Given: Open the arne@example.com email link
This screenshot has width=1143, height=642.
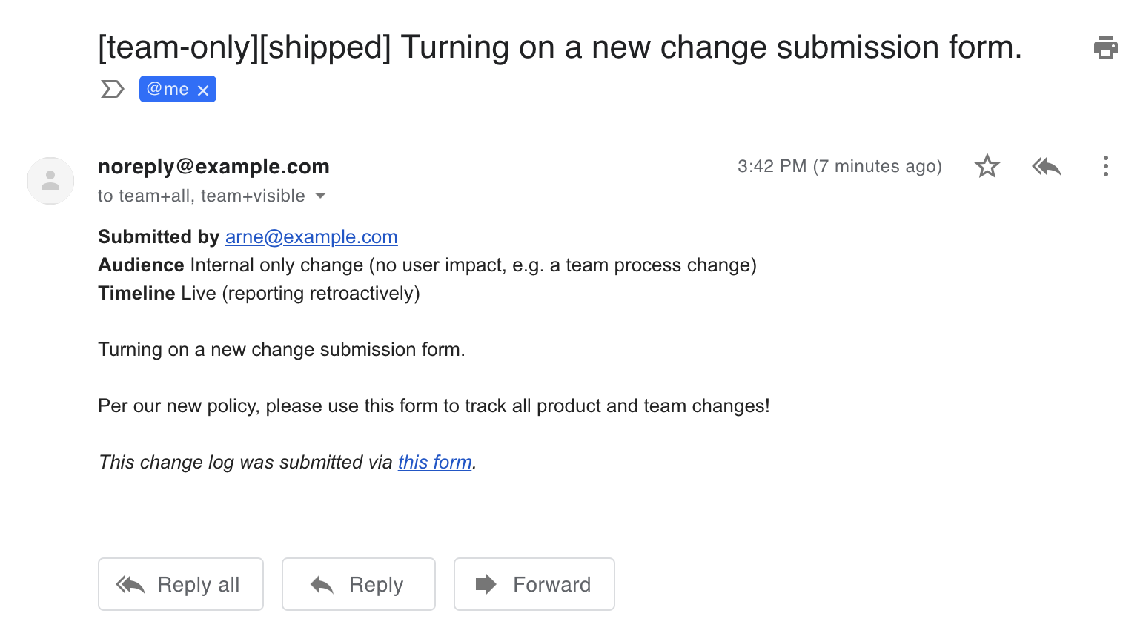Looking at the screenshot, I should (311, 237).
